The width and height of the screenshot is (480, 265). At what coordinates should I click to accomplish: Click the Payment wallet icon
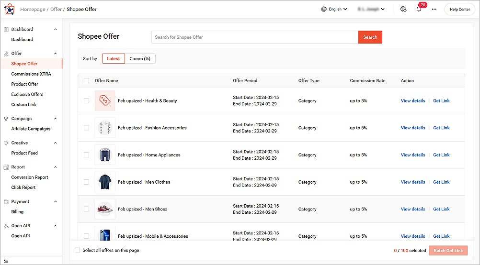tap(6, 201)
